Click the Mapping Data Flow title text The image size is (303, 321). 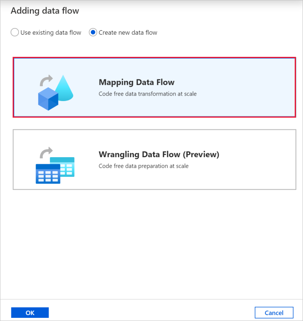coord(136,82)
